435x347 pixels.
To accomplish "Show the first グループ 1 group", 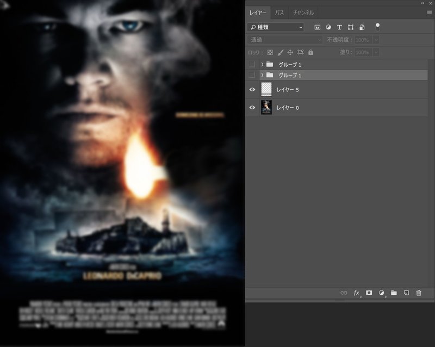I will click(x=252, y=64).
